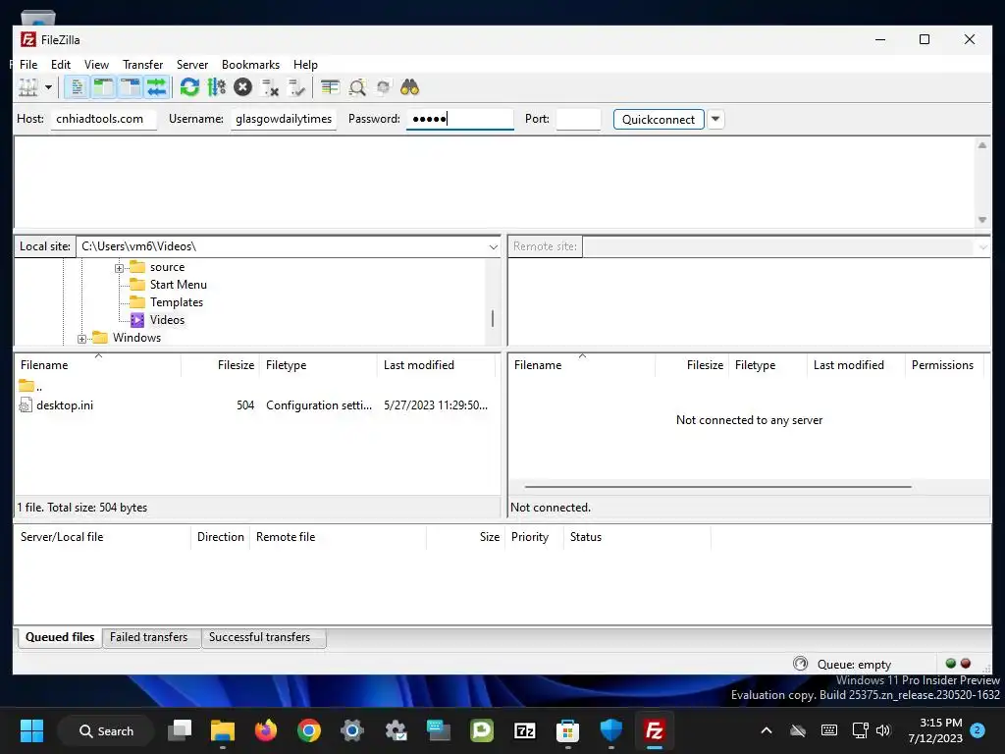The width and height of the screenshot is (1005, 754).
Task: Click the Port input field
Action: (x=578, y=119)
